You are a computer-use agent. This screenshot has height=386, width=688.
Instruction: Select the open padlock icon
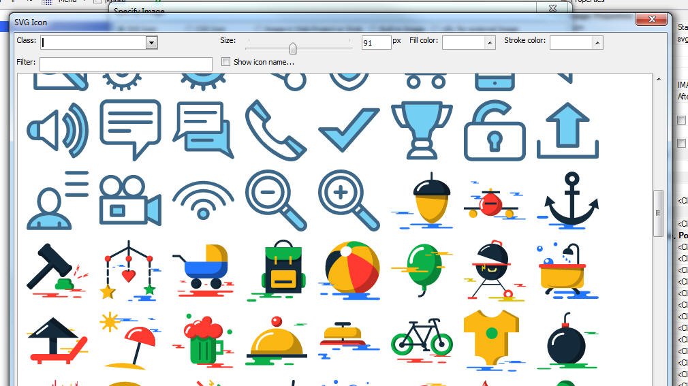[495, 130]
